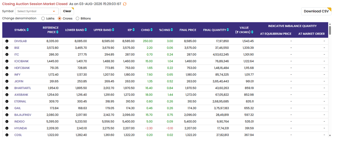Click the refresh icon next to timestamp
The image size is (338, 142).
[x=125, y=4]
